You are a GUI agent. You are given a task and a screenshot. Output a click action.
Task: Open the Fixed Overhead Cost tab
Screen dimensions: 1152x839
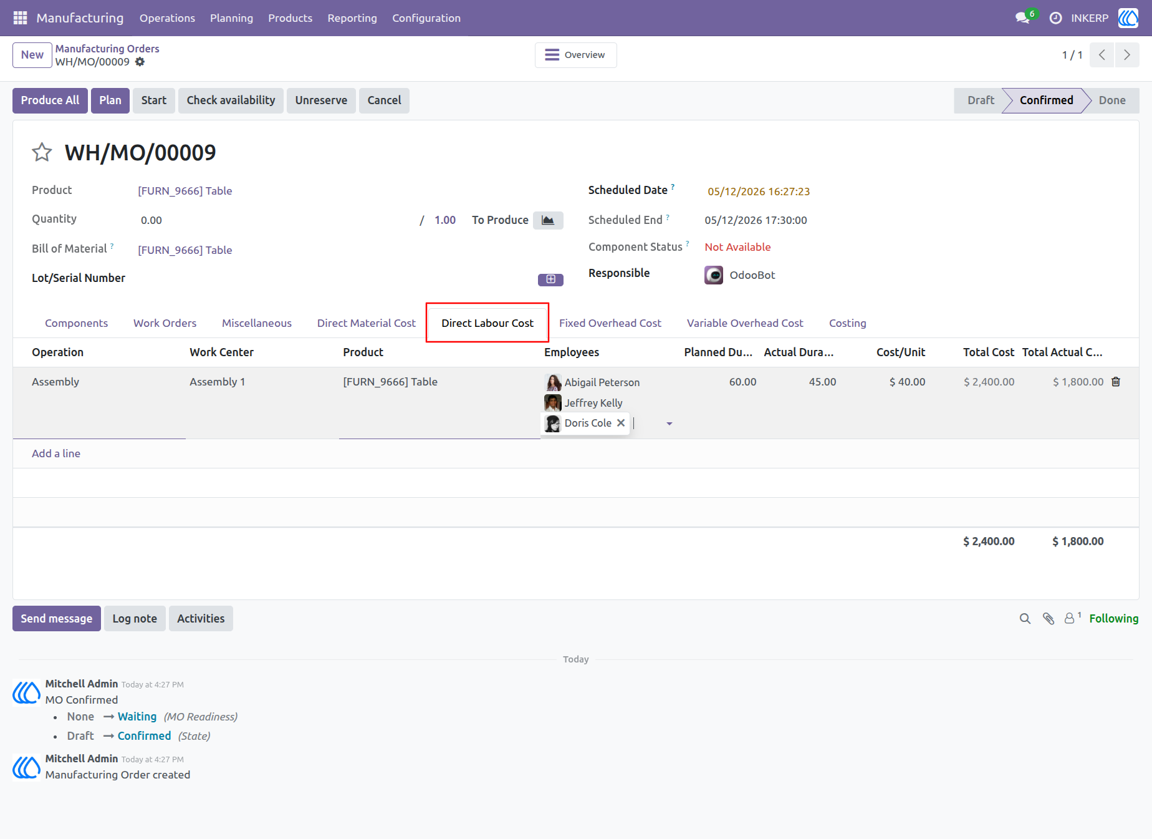tap(610, 323)
